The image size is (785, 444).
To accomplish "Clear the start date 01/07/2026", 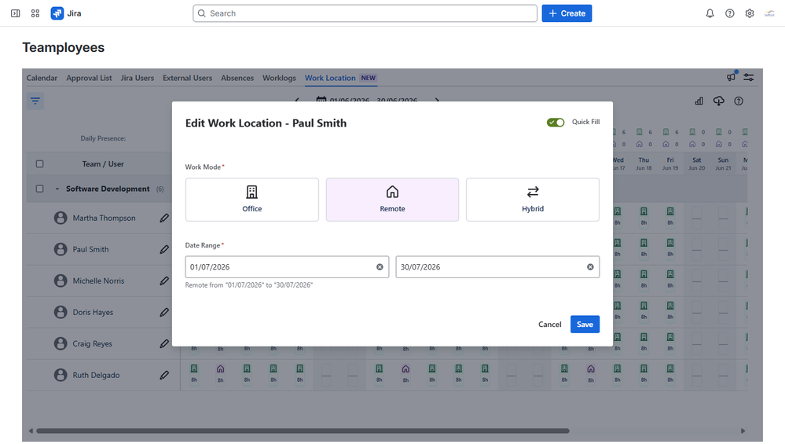I will pos(380,267).
